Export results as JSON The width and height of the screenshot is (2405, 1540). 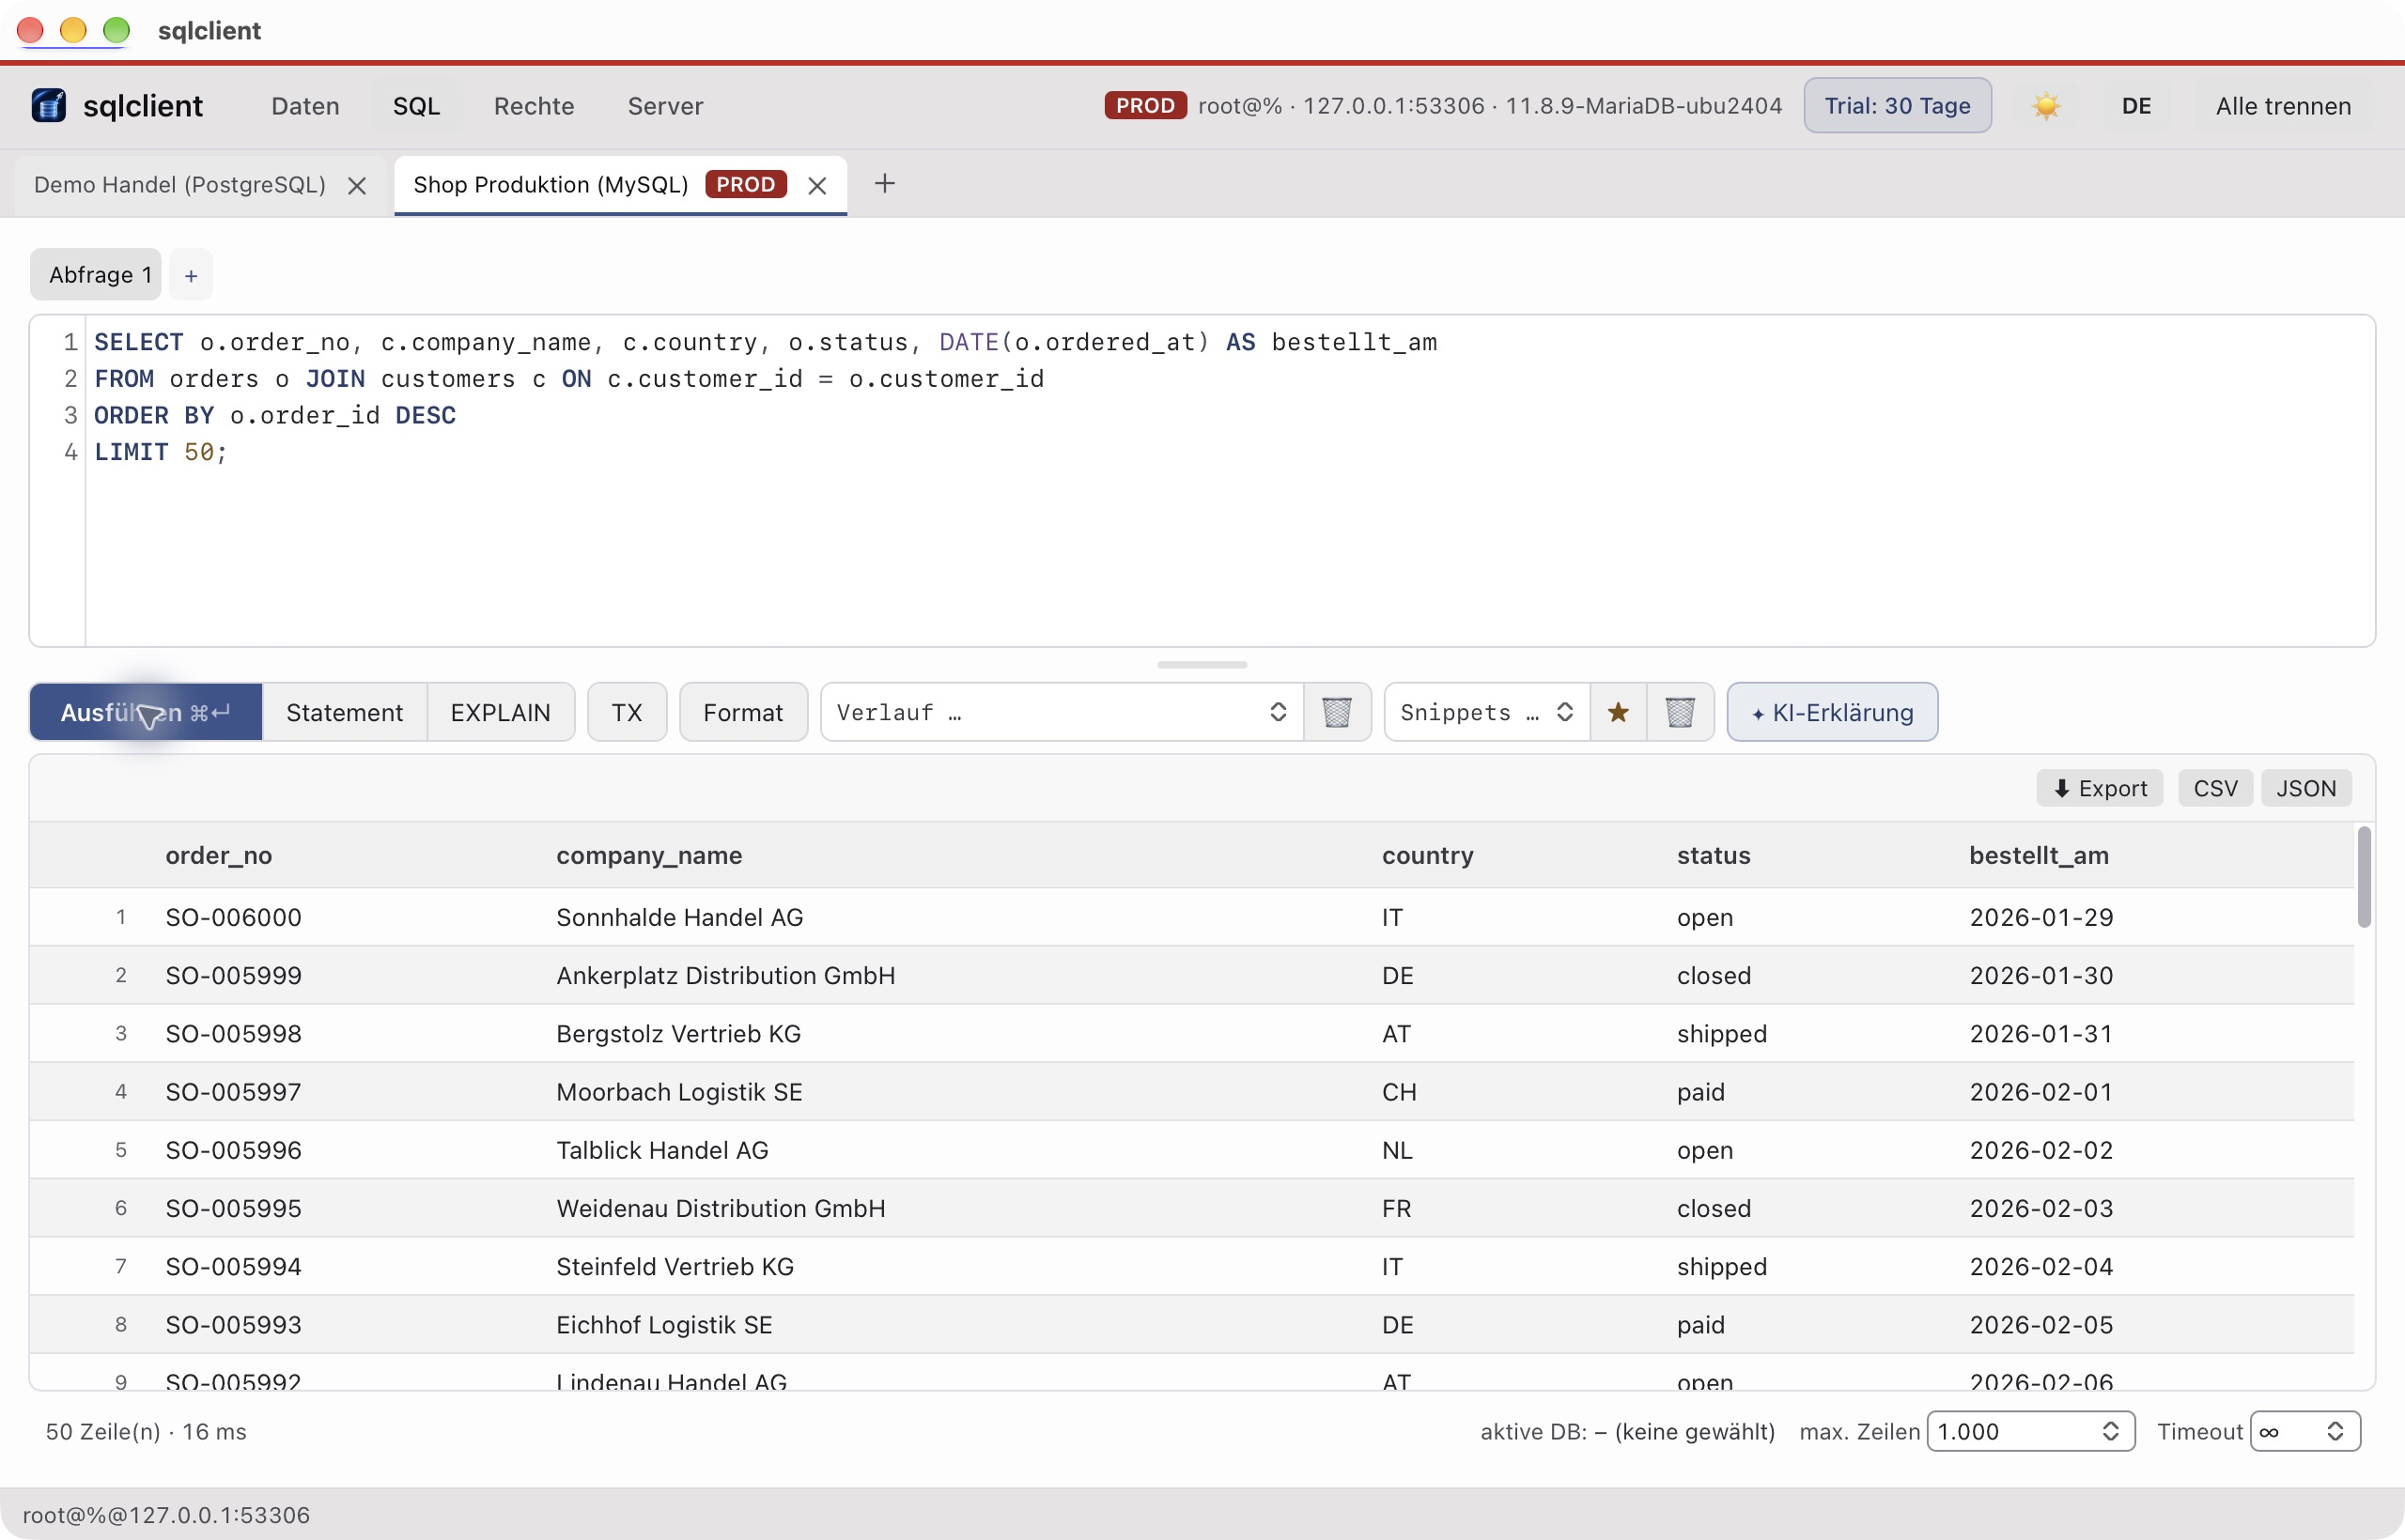tap(2306, 788)
